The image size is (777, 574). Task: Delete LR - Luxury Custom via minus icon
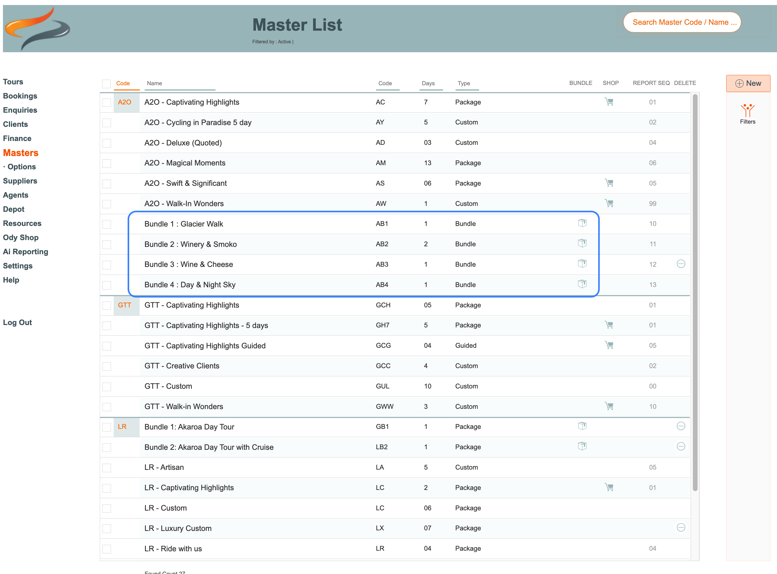pyautogui.click(x=681, y=528)
